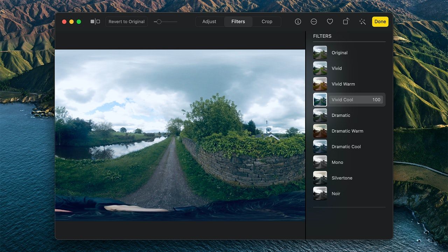This screenshot has height=252, width=448.
Task: Switch to the Adjust tab
Action: 209,22
